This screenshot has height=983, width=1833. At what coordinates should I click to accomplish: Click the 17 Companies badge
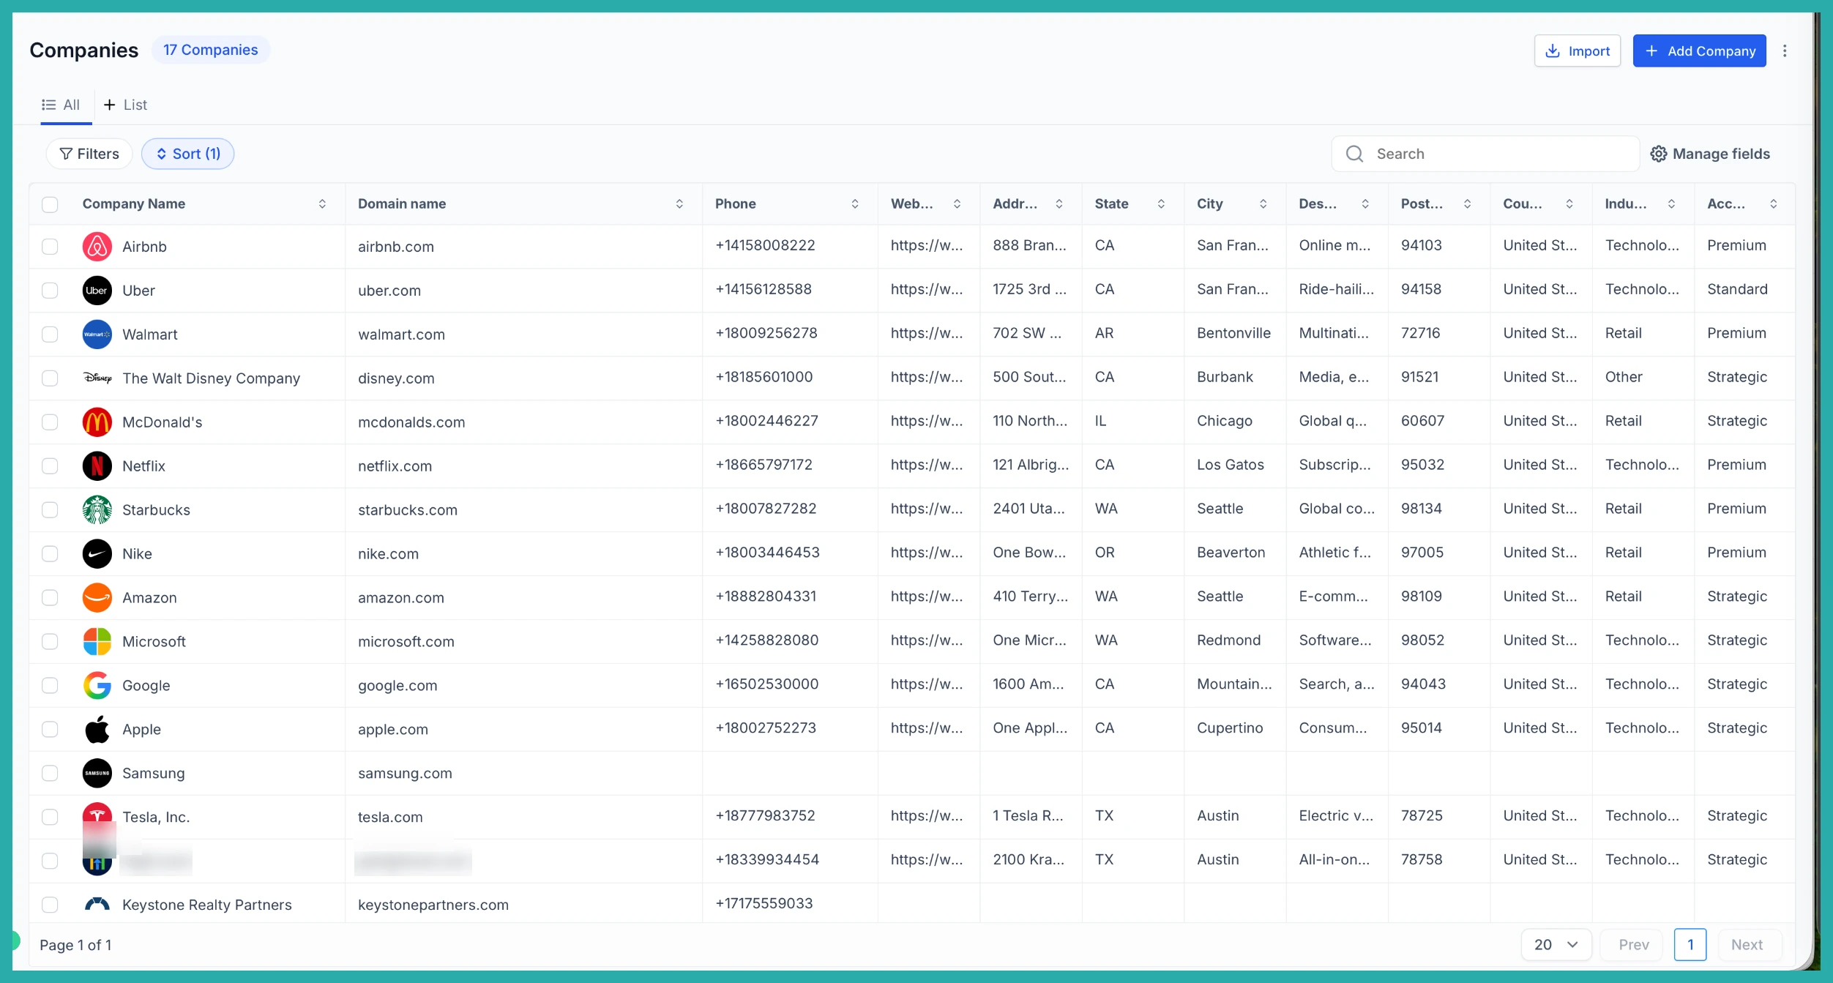(211, 50)
